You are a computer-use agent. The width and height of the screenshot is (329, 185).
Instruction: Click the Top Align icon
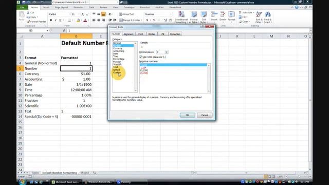94,14
